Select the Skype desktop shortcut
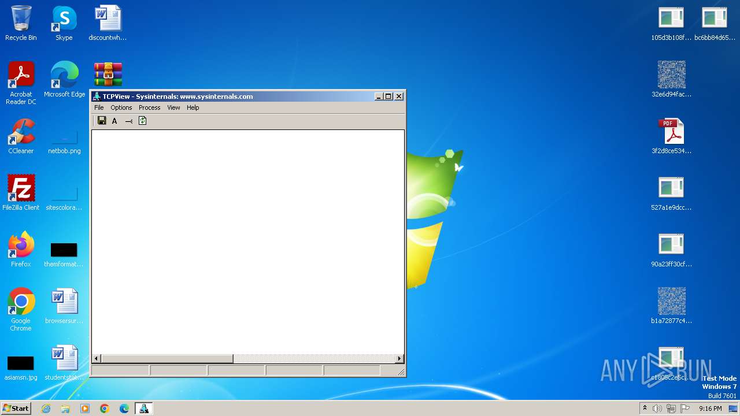 (x=64, y=23)
